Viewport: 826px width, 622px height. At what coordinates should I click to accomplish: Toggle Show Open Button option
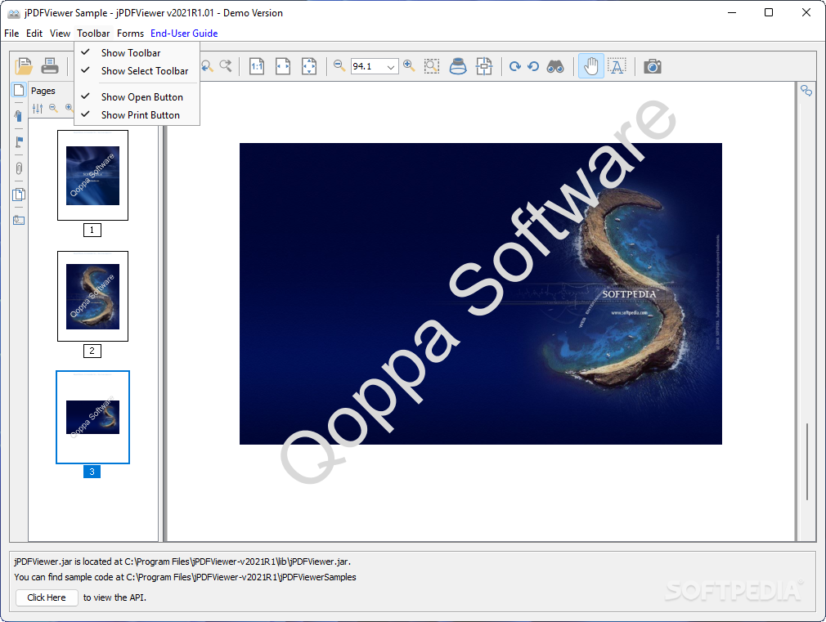pos(137,97)
